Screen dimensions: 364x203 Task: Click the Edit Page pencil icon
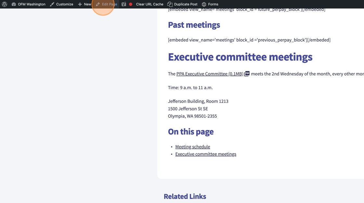[98, 4]
